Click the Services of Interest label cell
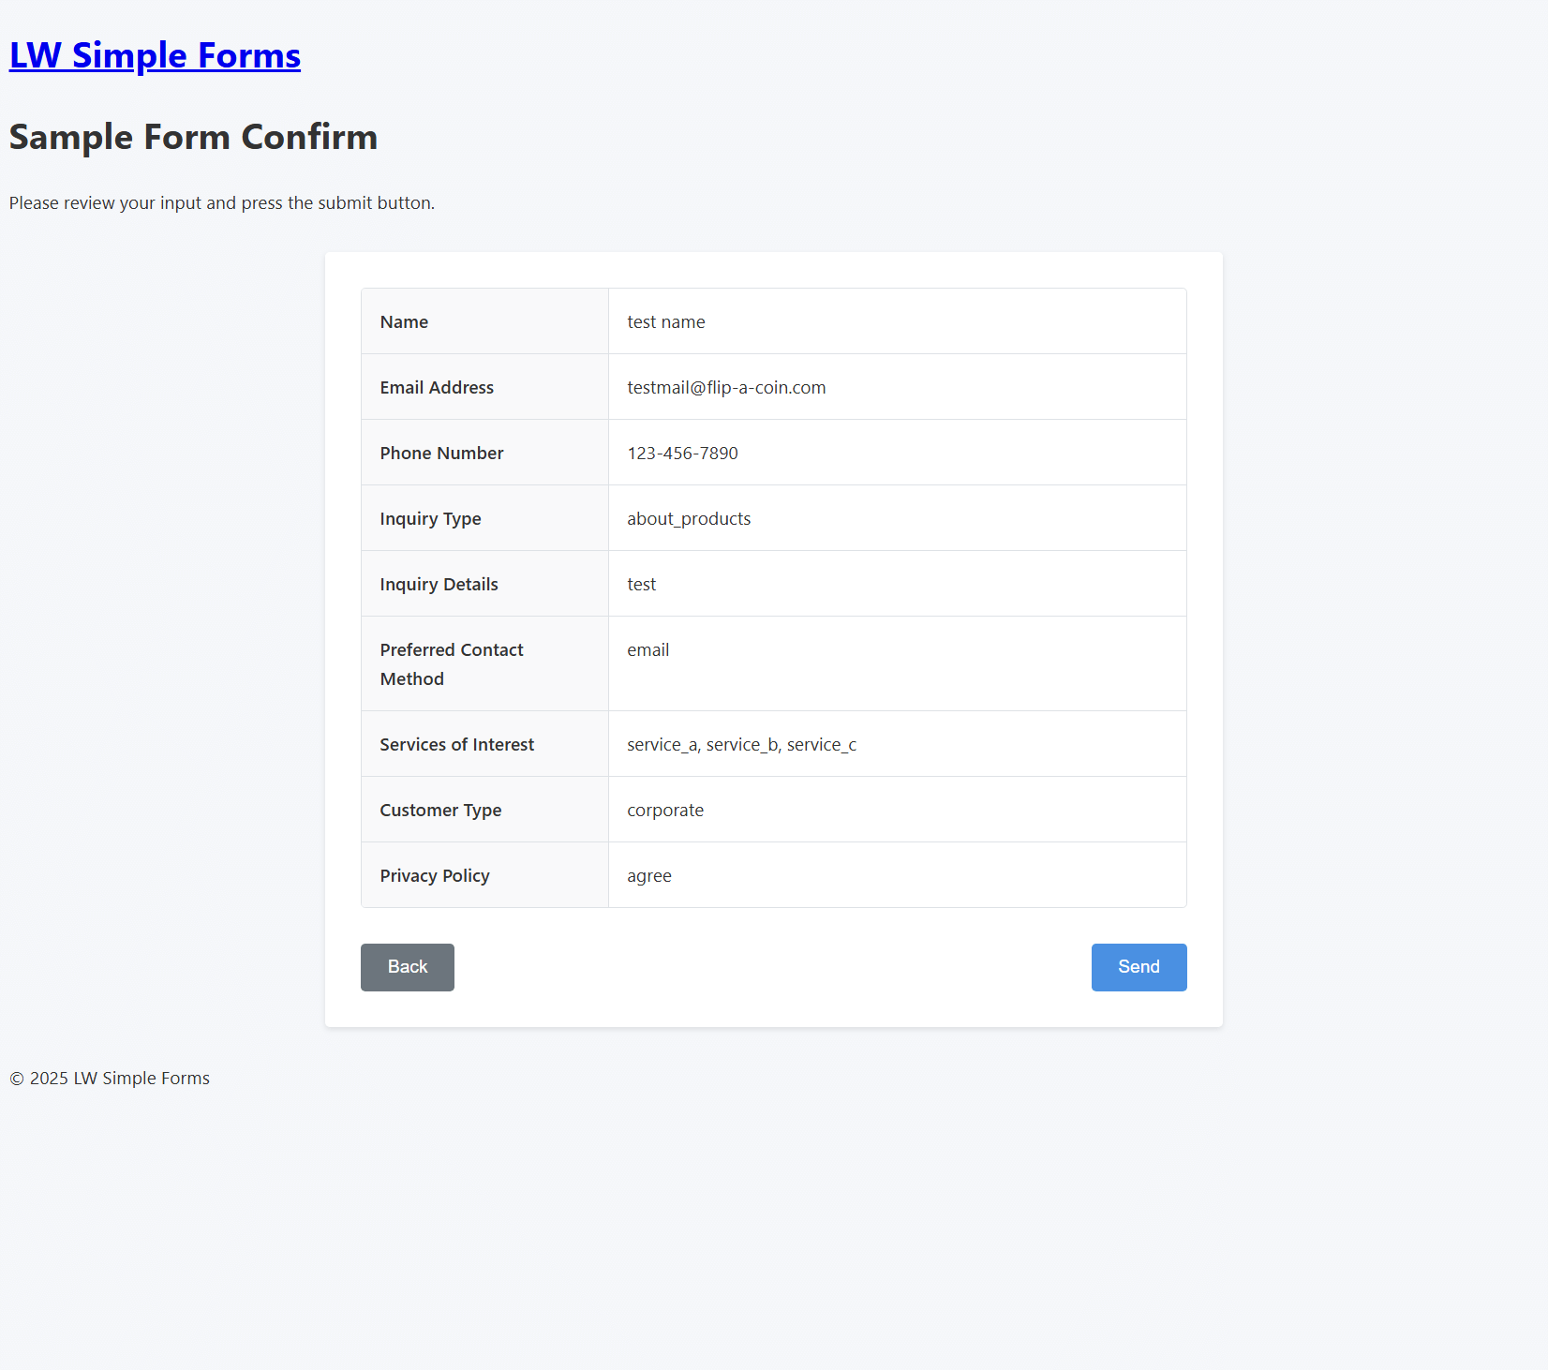The height and width of the screenshot is (1370, 1548). (x=457, y=744)
